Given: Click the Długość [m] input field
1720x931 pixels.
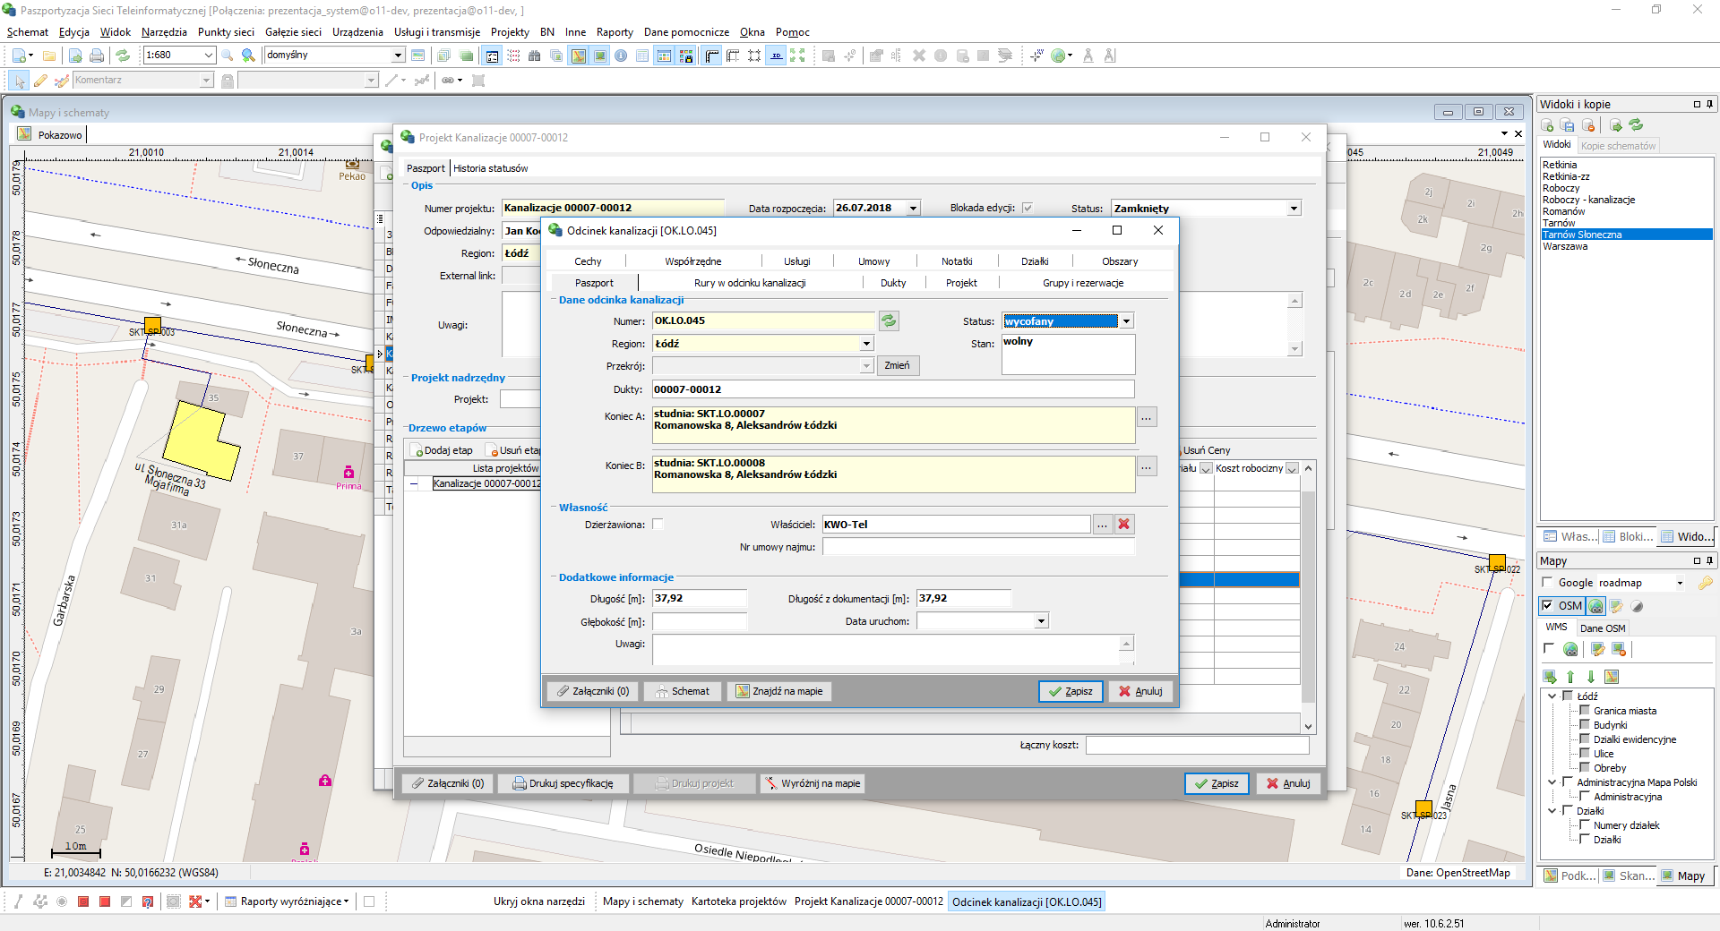Looking at the screenshot, I should (699, 598).
